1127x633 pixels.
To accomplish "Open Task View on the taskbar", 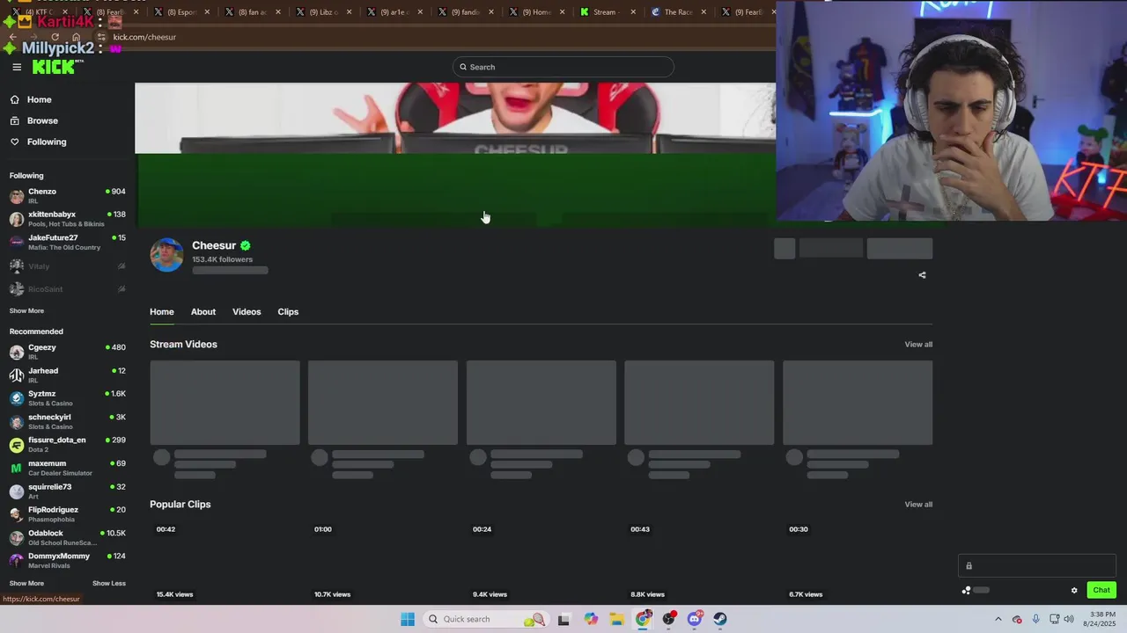I will (563, 619).
